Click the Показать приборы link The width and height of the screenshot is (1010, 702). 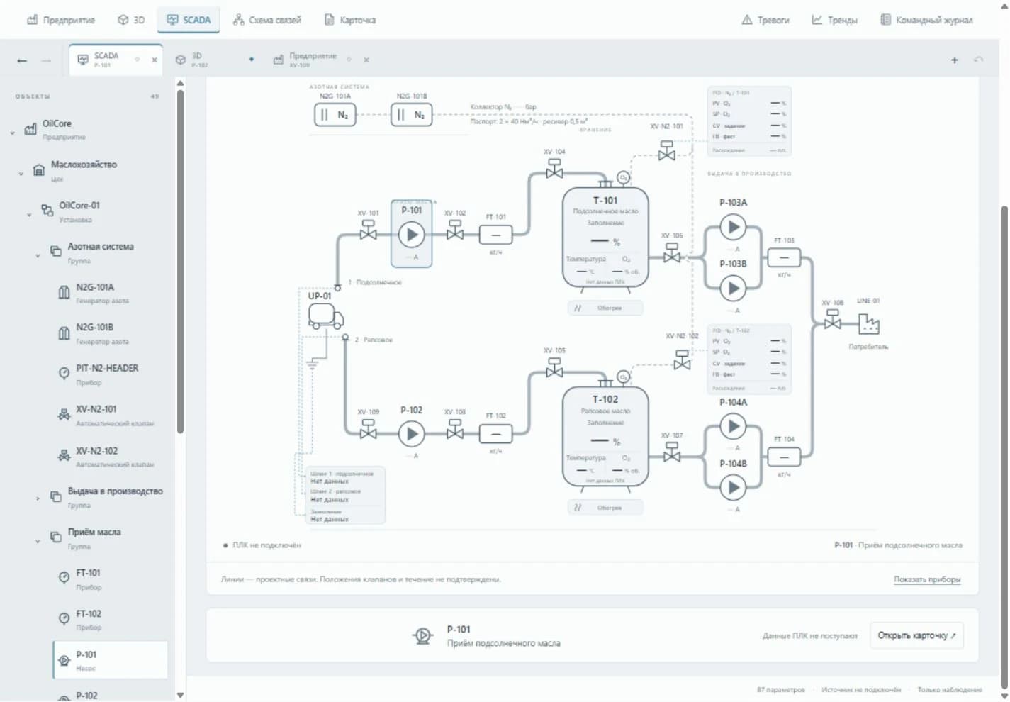pos(927,579)
